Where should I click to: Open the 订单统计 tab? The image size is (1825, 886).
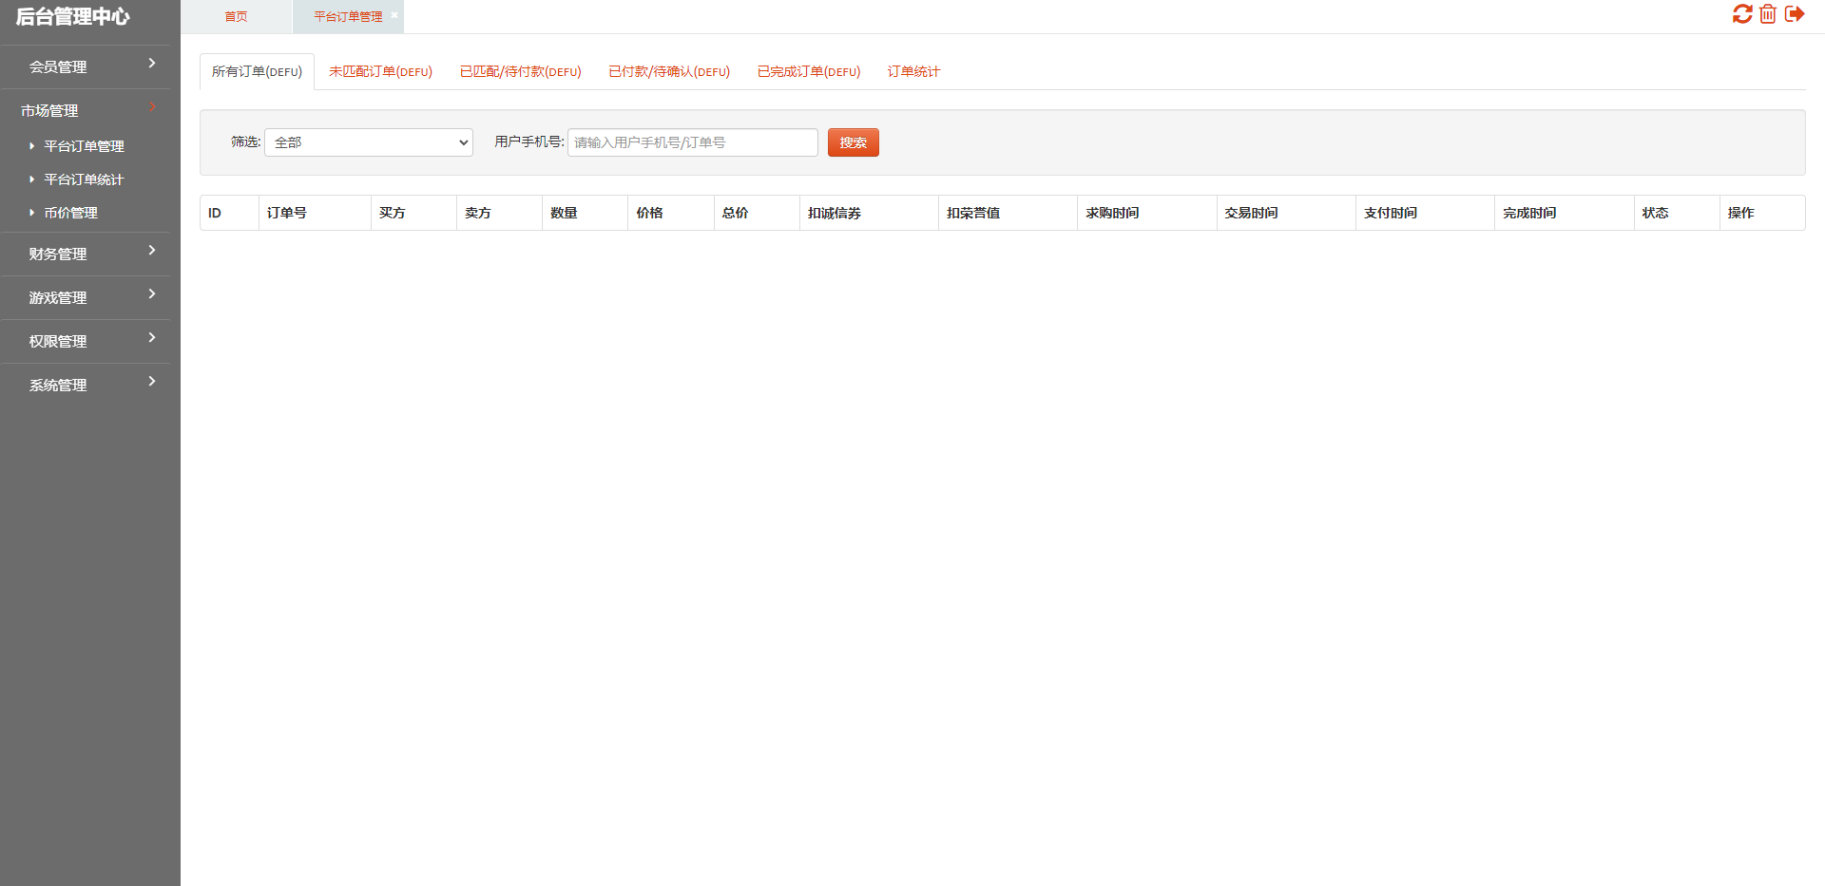[913, 71]
